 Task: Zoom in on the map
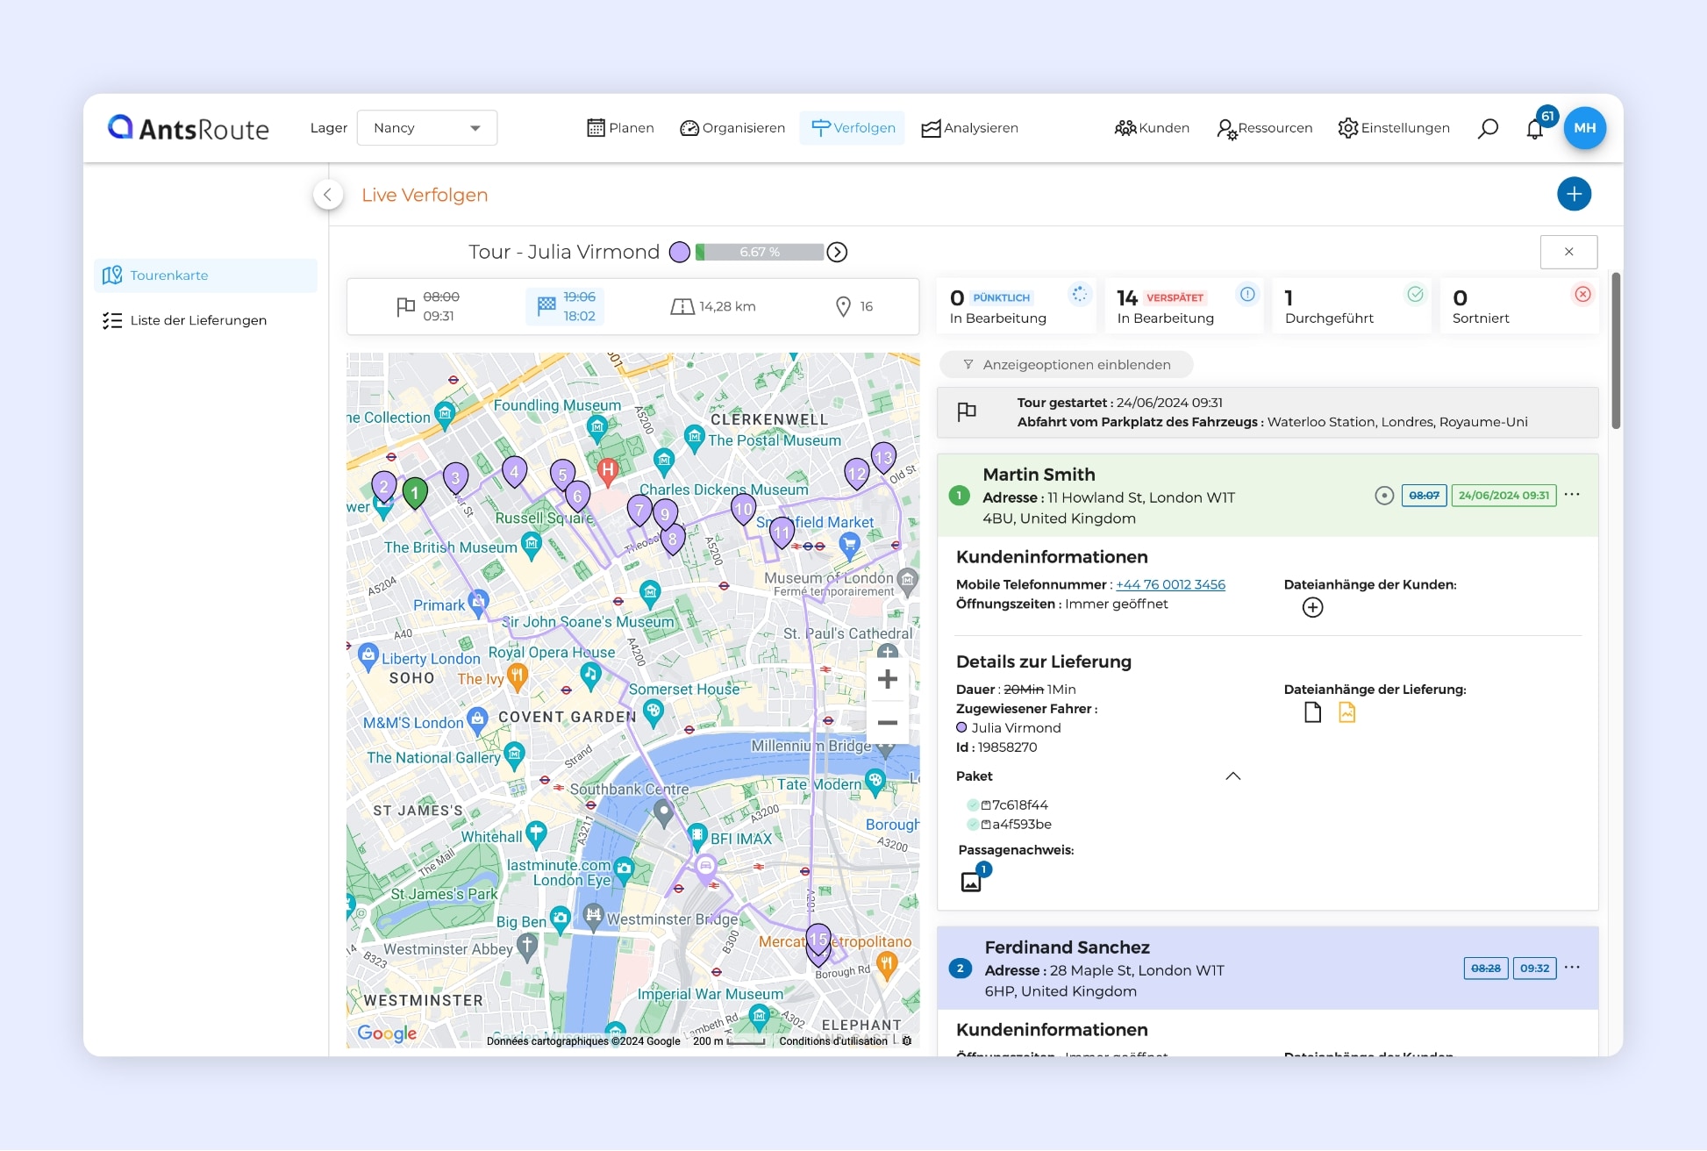point(887,679)
